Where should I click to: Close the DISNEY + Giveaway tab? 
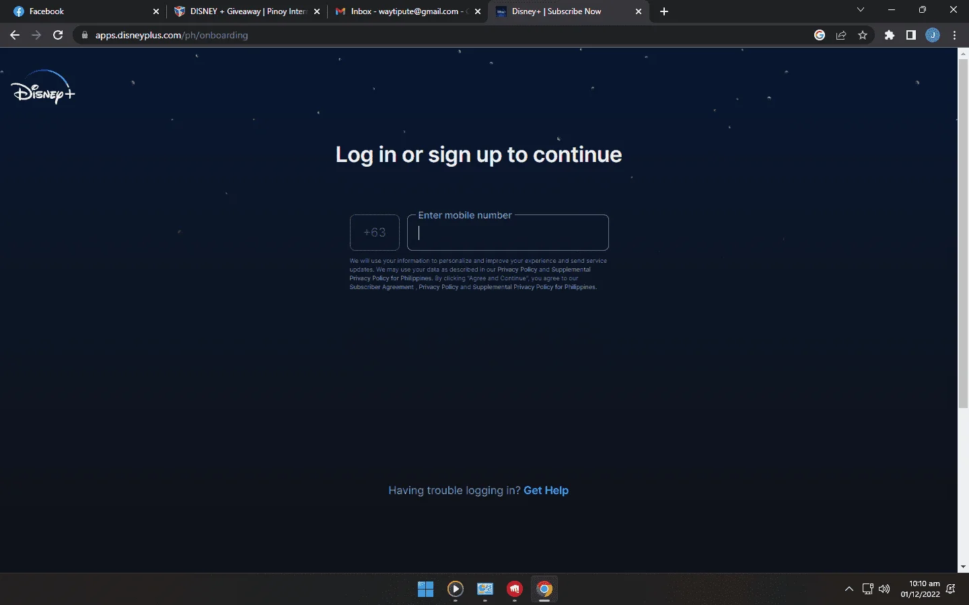point(317,11)
